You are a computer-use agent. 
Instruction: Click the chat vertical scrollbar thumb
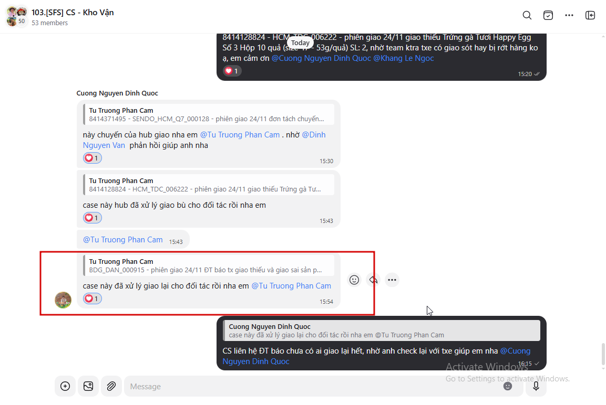(603, 354)
